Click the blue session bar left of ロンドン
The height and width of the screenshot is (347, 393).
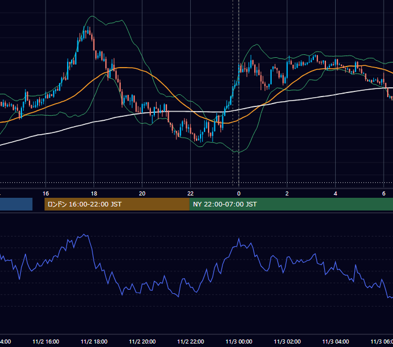coord(16,204)
